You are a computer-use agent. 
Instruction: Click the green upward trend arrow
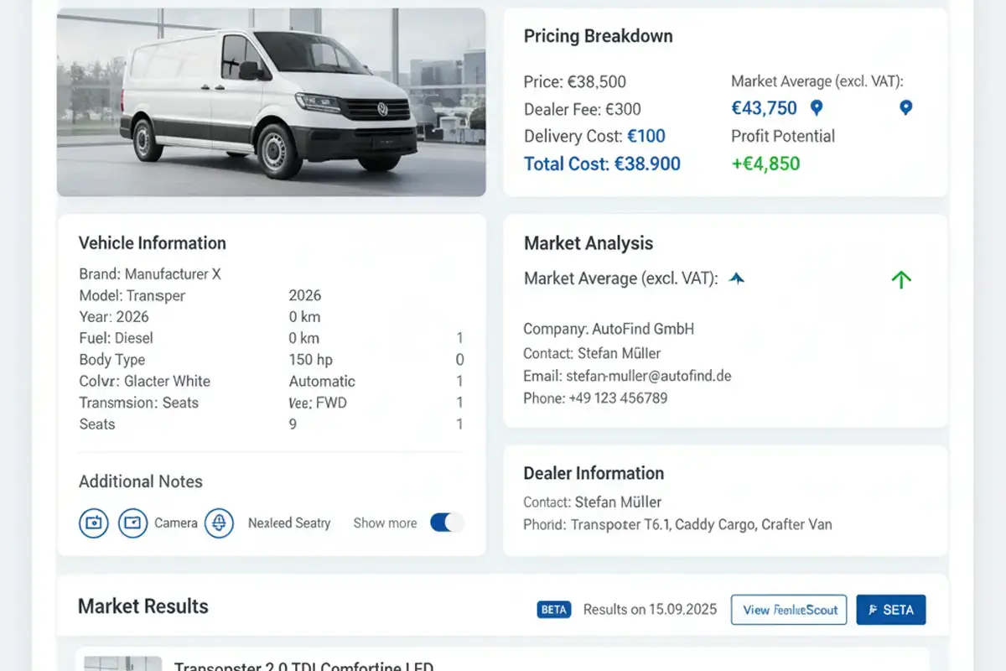pyautogui.click(x=902, y=278)
